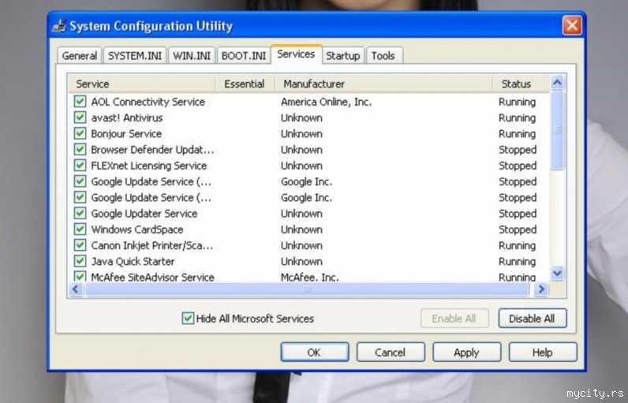
Task: Click Running status of avast! Antivirus
Action: (517, 118)
